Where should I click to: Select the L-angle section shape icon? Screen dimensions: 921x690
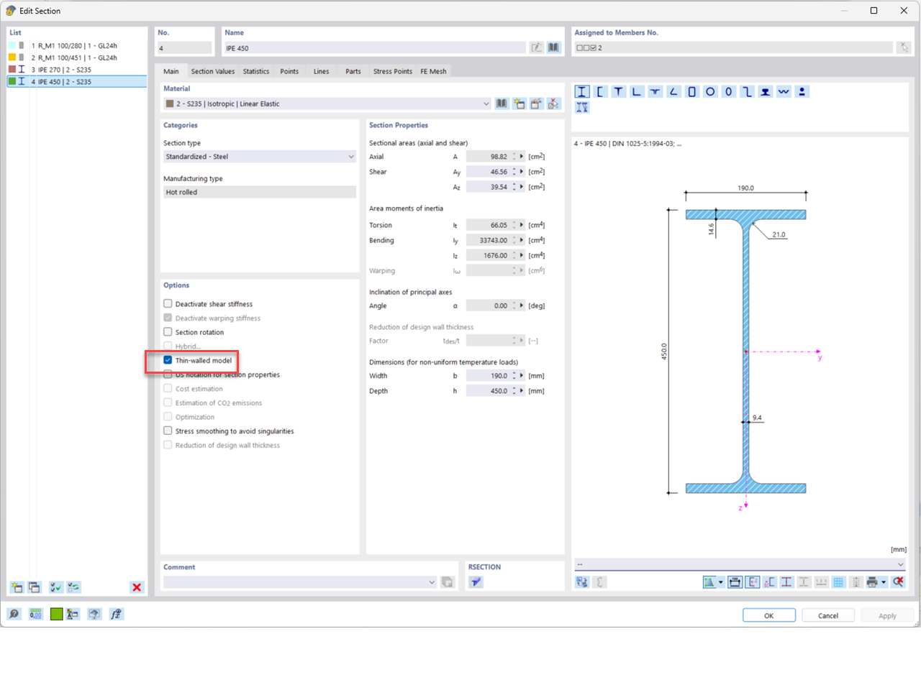coord(637,91)
